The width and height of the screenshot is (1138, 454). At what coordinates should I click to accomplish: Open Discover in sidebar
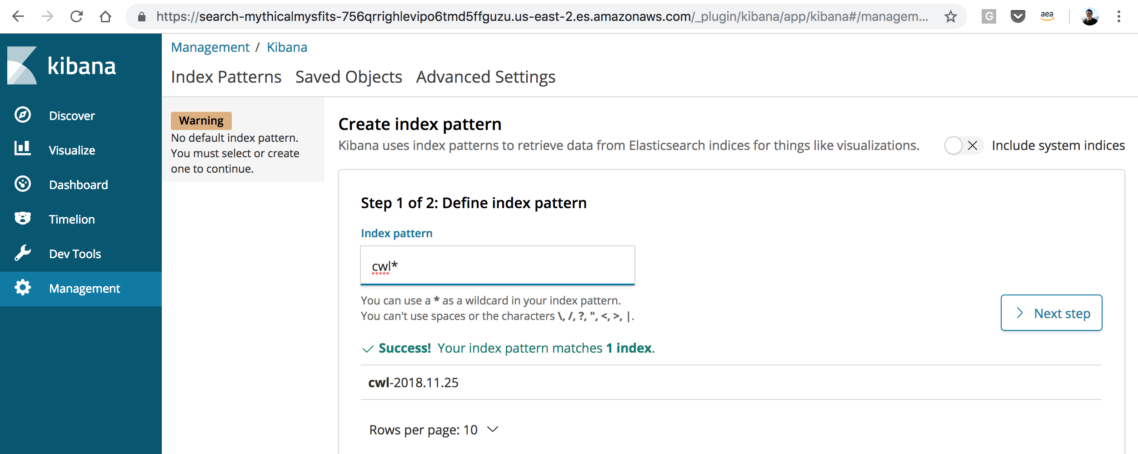pos(81,115)
